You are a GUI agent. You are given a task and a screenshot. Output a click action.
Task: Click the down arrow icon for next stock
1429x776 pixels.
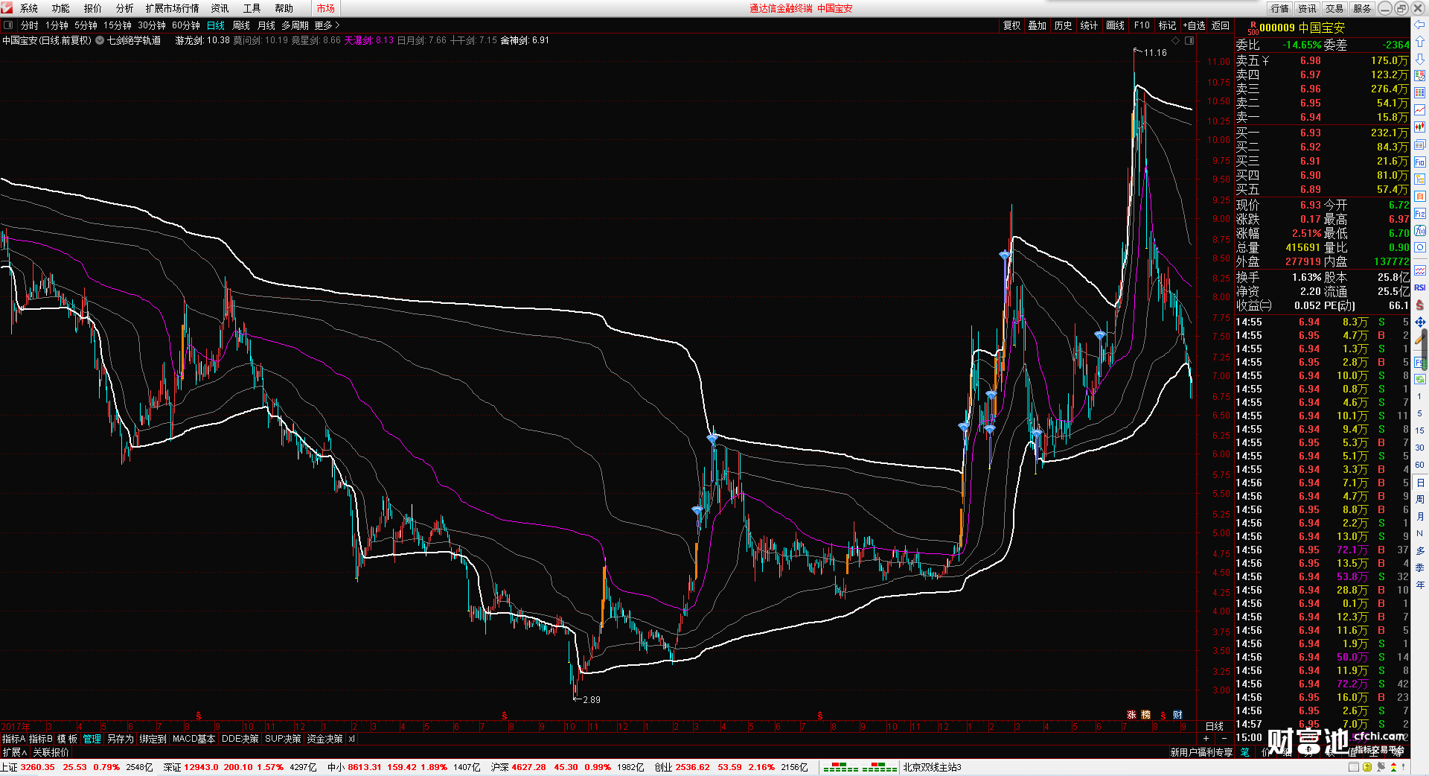pos(1420,59)
